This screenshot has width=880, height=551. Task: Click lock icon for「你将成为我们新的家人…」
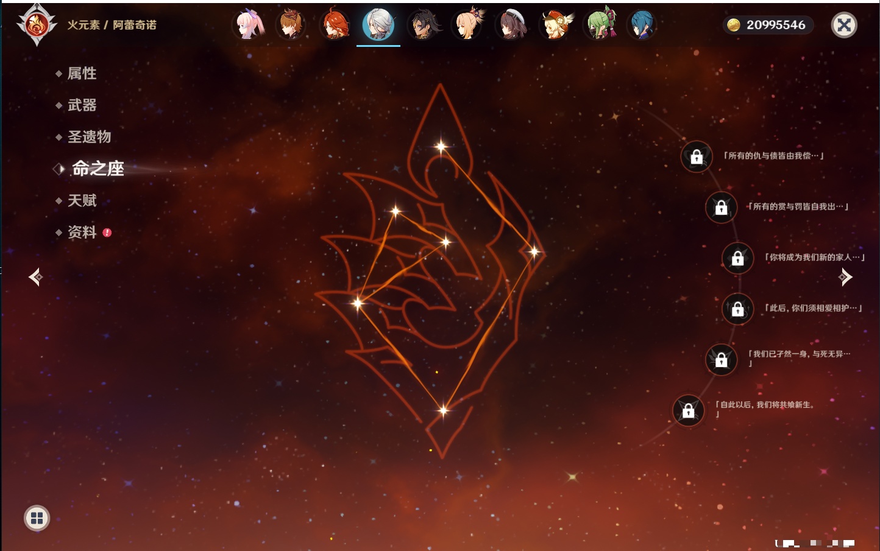[737, 258]
